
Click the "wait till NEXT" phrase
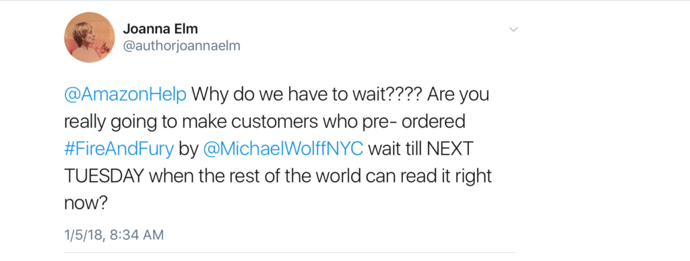click(420, 149)
